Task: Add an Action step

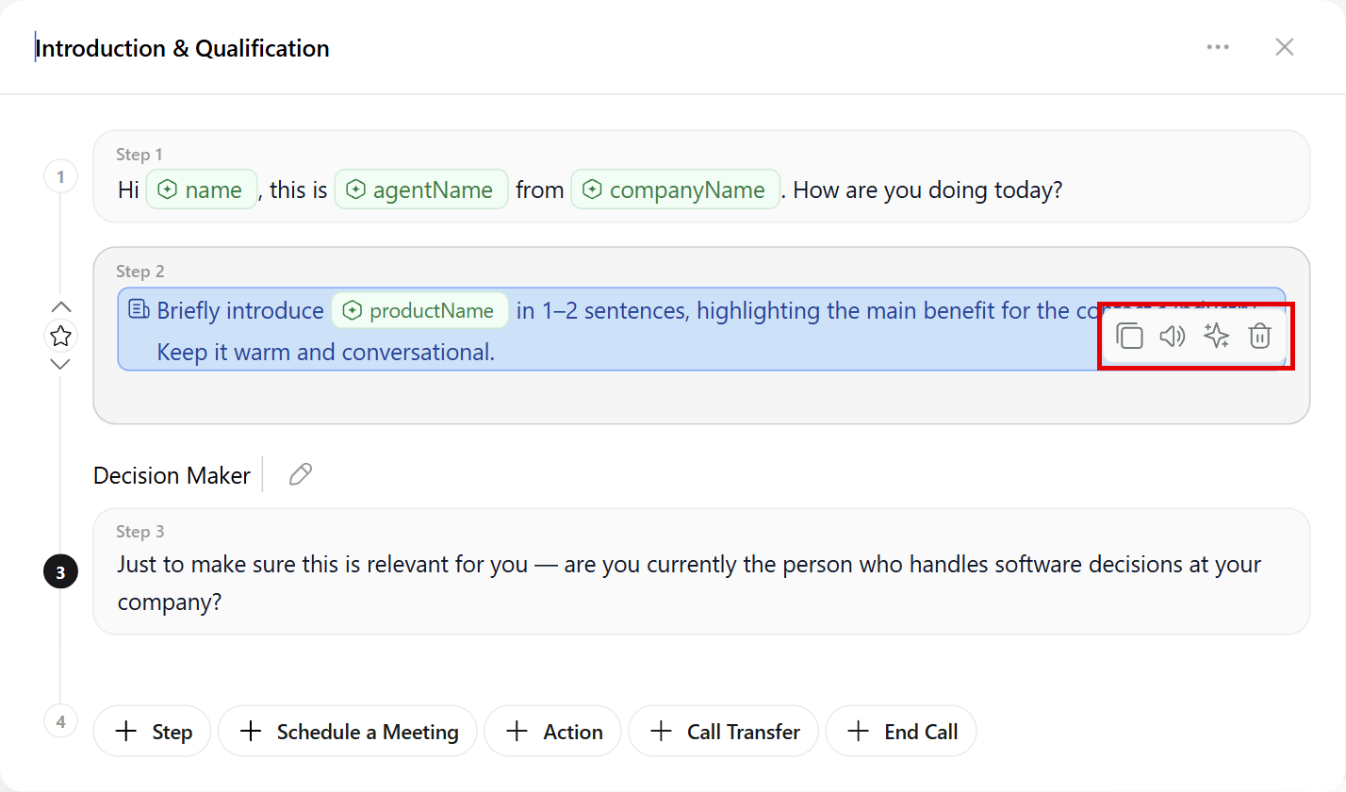Action: click(553, 732)
